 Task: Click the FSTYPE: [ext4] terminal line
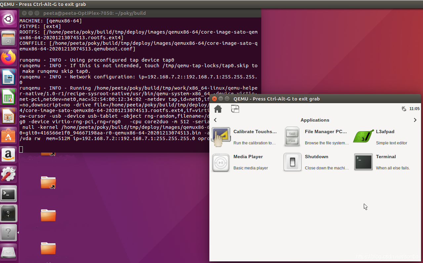pos(40,26)
